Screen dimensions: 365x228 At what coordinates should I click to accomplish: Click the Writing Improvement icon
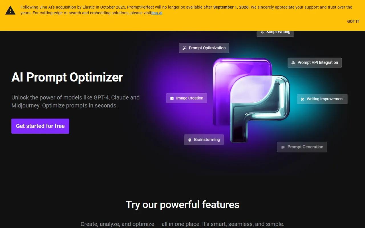point(303,99)
